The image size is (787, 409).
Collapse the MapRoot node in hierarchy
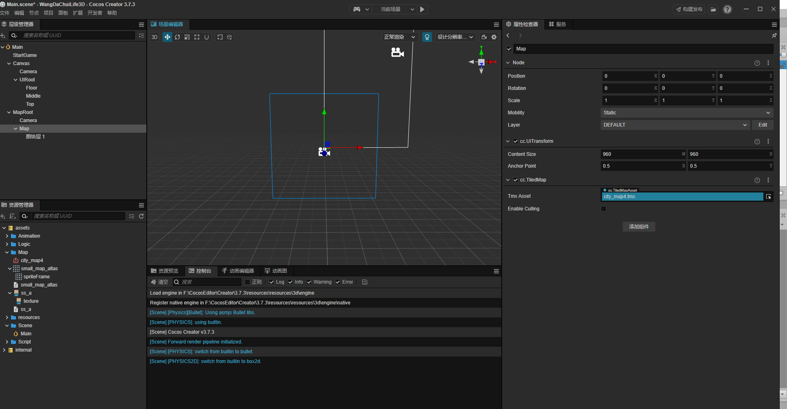(x=9, y=112)
